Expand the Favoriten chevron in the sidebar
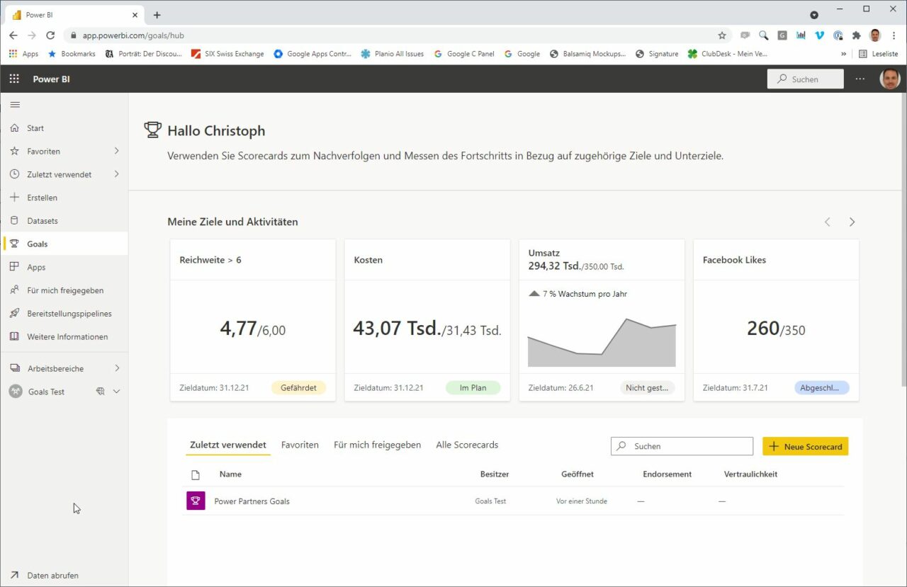Screen dimensions: 907x587 (116, 151)
